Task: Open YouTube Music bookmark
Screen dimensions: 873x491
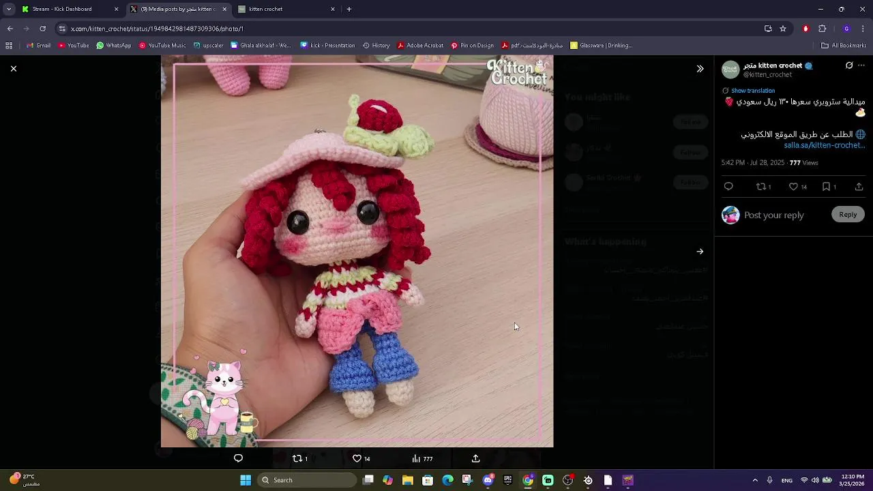Action: click(x=162, y=46)
